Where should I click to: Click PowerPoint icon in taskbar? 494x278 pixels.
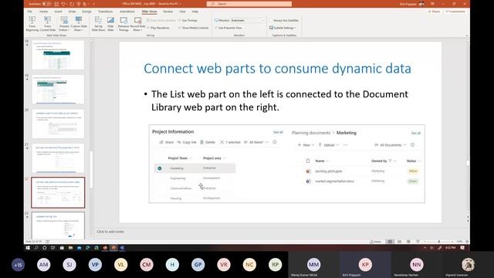(113, 248)
